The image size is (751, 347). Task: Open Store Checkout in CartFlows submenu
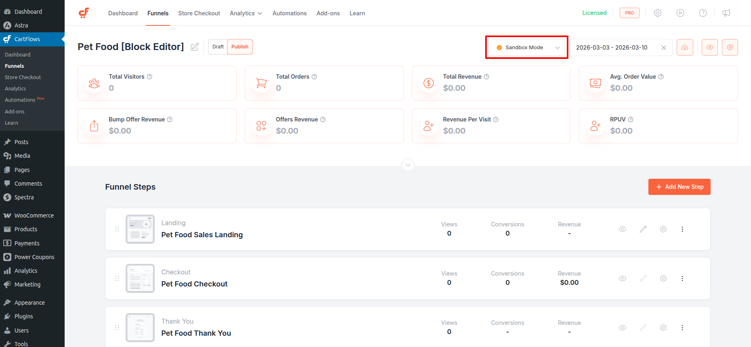pyautogui.click(x=23, y=77)
